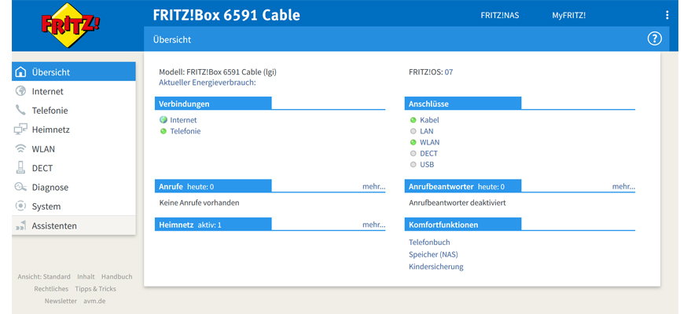Screen dimensions: 691x314
Task: Open the Telefonbuch link
Action: coord(429,243)
